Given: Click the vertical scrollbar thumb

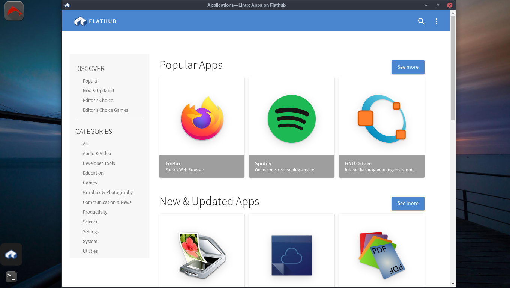Looking at the screenshot, I should pyautogui.click(x=453, y=68).
